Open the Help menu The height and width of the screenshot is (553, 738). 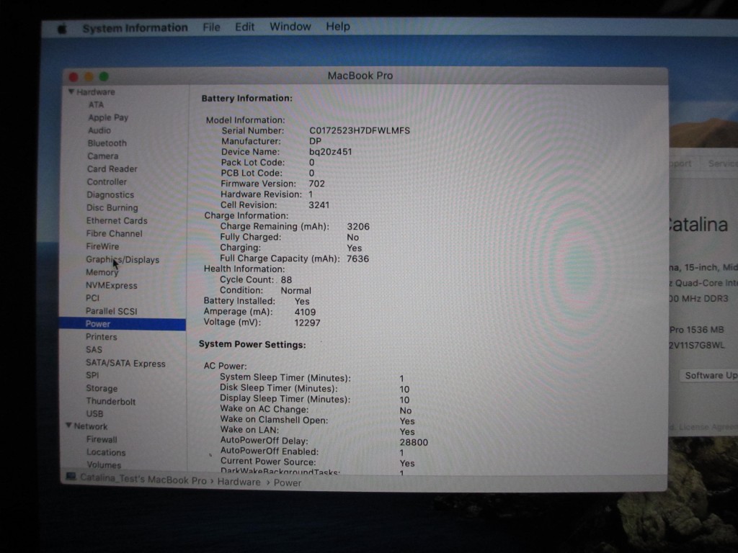[x=338, y=27]
